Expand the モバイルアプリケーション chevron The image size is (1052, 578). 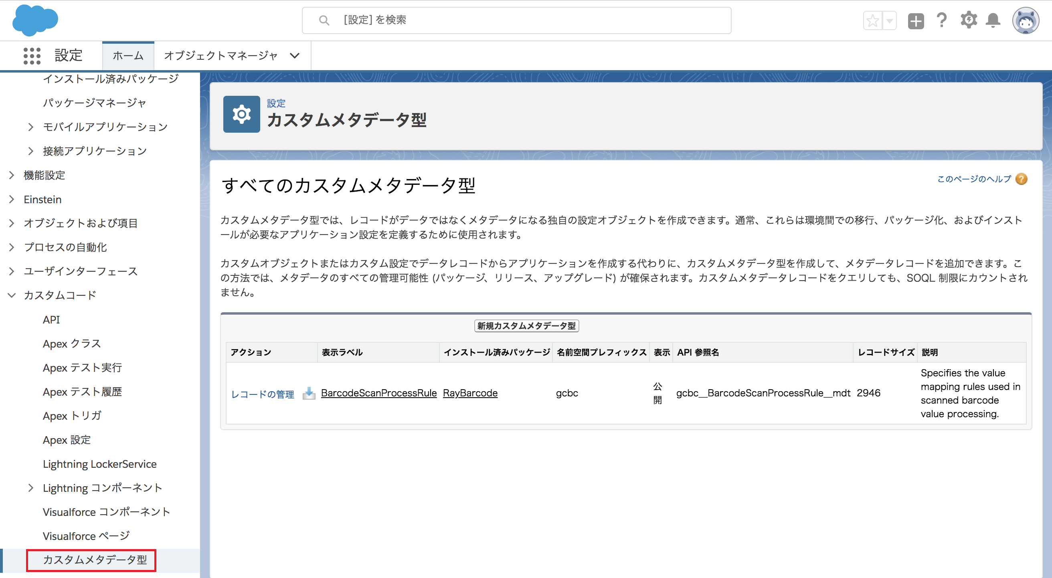point(30,127)
